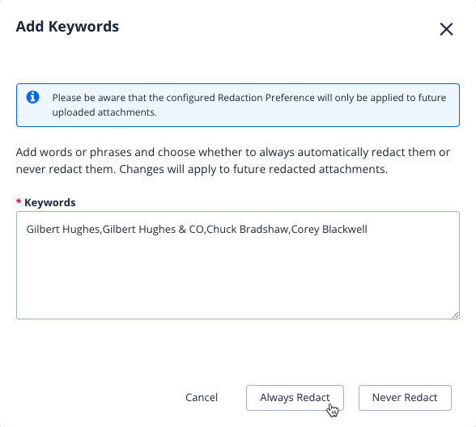Viewport: 476px width, 427px height.
Task: Click the Redaction Preference notice banner
Action: 238,105
